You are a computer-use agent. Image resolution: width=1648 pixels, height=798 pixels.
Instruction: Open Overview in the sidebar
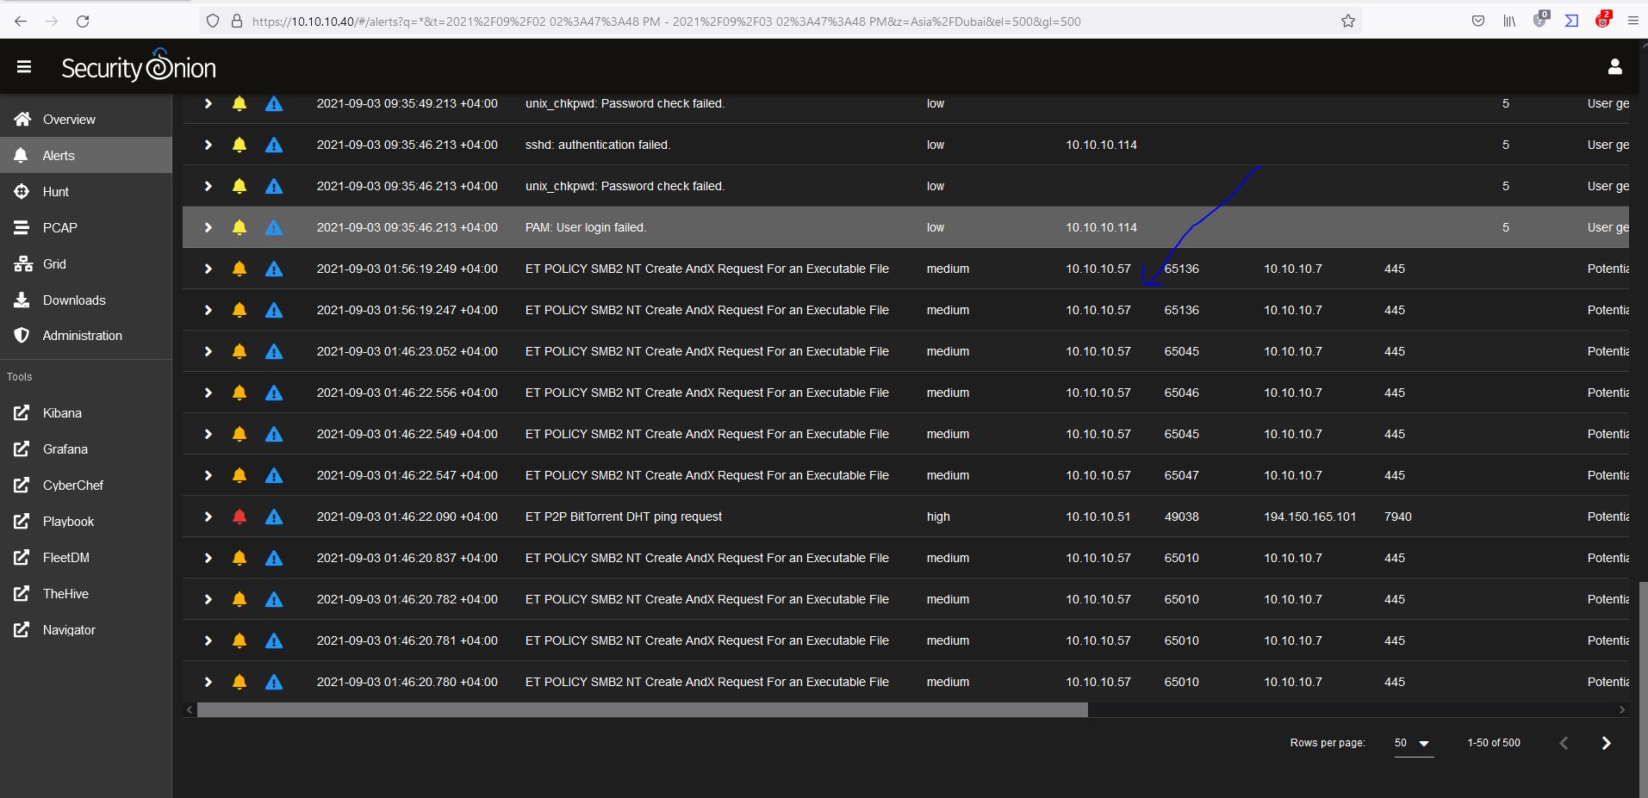click(86, 119)
